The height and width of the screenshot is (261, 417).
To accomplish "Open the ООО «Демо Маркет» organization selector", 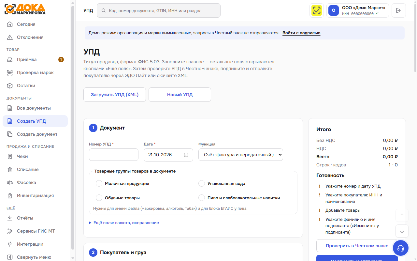I will (x=358, y=10).
